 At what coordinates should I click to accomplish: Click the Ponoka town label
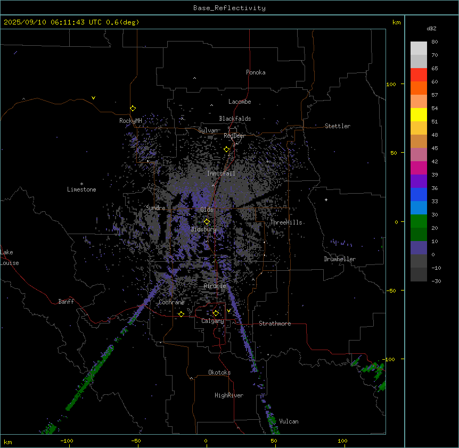click(x=256, y=72)
